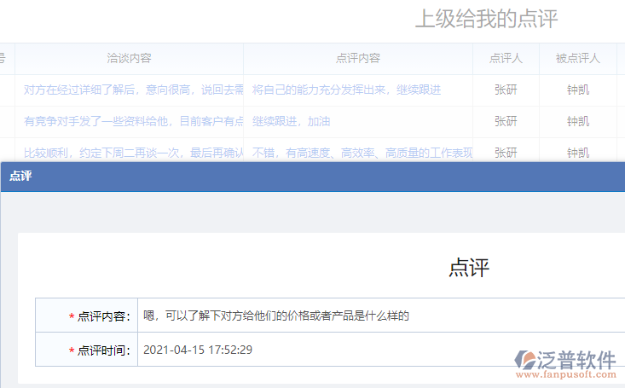Open link 比较顺利，约定下周二再谈一次
This screenshot has width=625, height=388.
click(x=133, y=153)
